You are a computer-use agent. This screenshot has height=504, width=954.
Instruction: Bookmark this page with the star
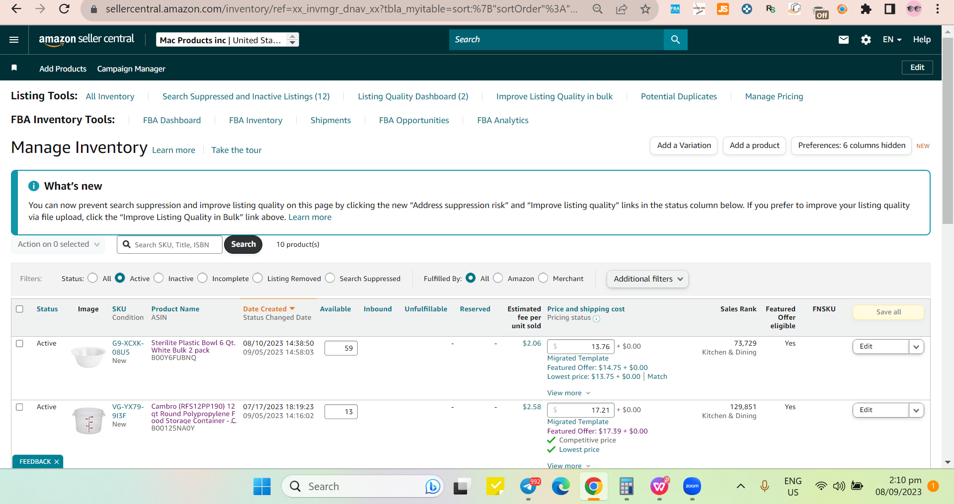tap(645, 9)
